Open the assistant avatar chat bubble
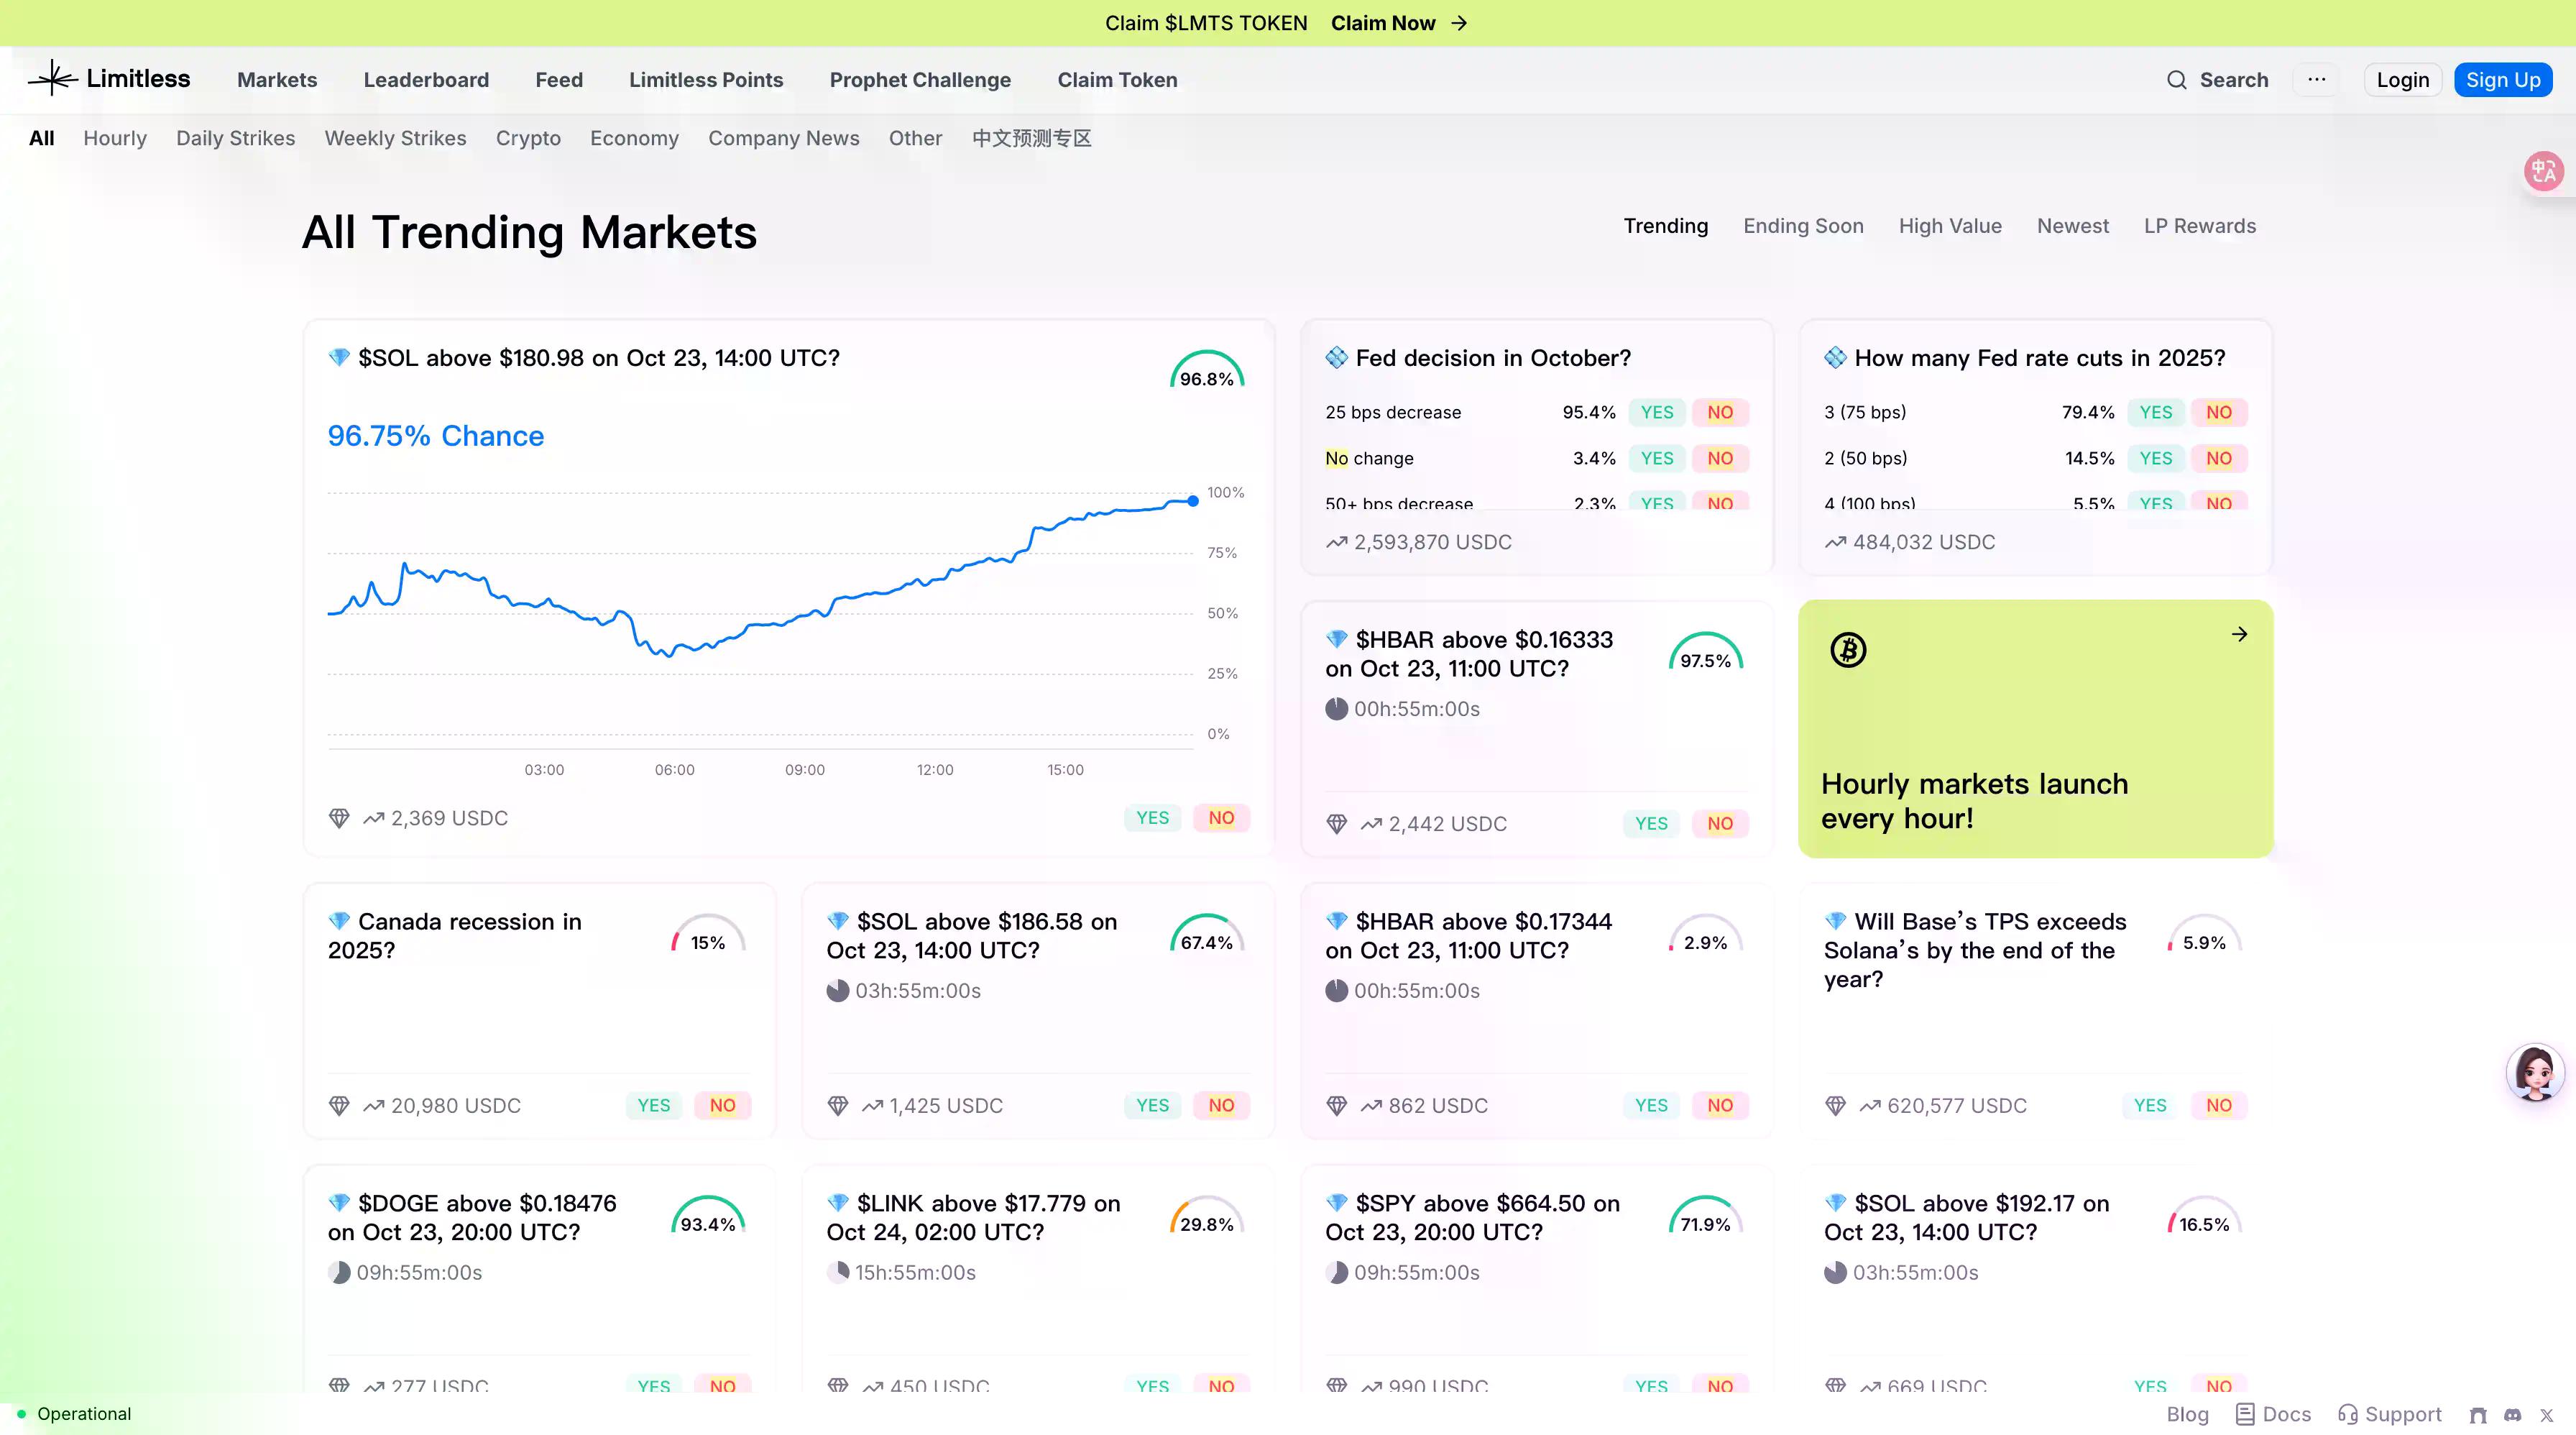 pos(2534,1072)
